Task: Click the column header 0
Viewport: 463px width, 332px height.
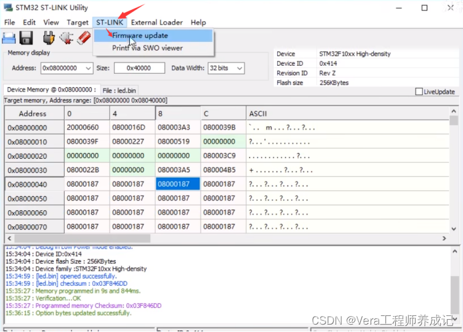Action: click(x=87, y=114)
